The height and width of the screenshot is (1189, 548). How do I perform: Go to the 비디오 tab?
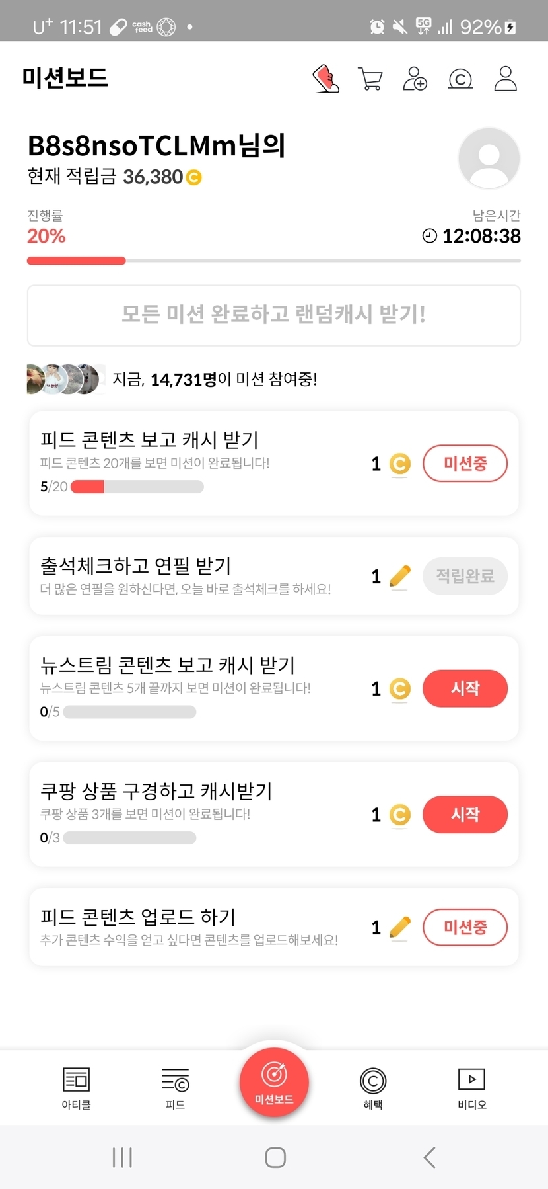point(471,1088)
